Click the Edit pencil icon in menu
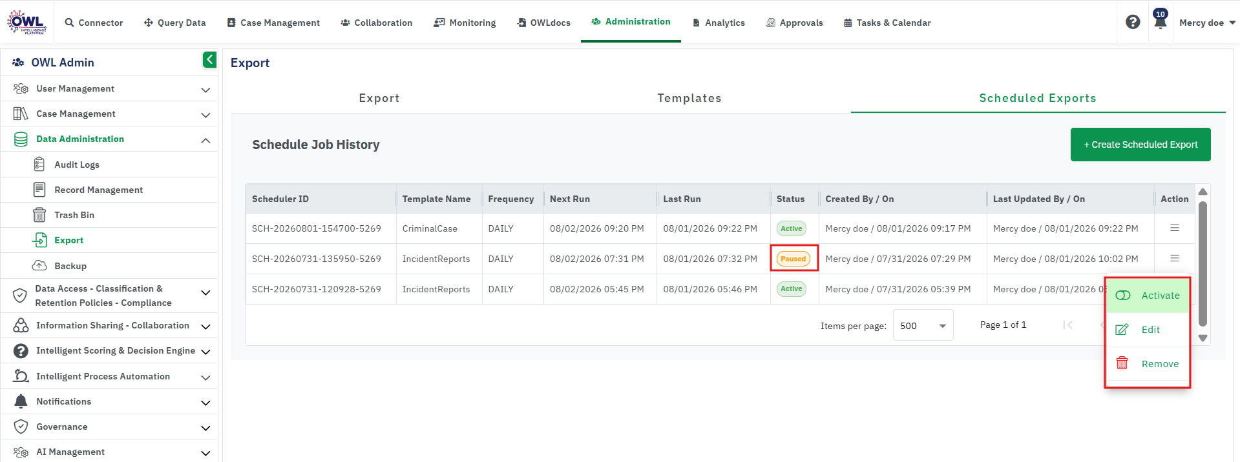Screen dimensions: 1240x462 [x=1122, y=330]
